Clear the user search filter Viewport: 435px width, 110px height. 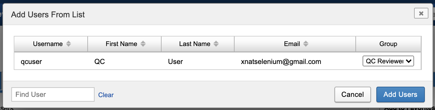pos(106,95)
